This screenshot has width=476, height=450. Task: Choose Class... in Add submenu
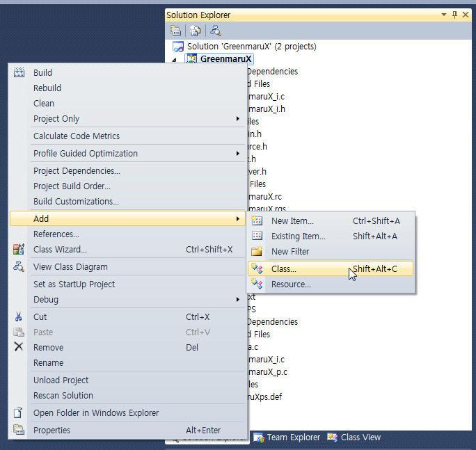pos(331,268)
